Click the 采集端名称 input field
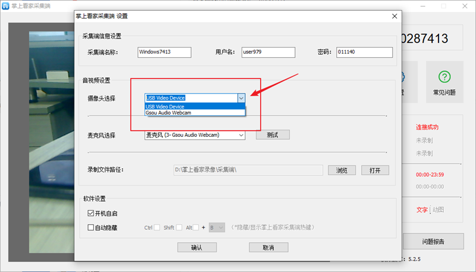476x272 pixels. point(164,52)
